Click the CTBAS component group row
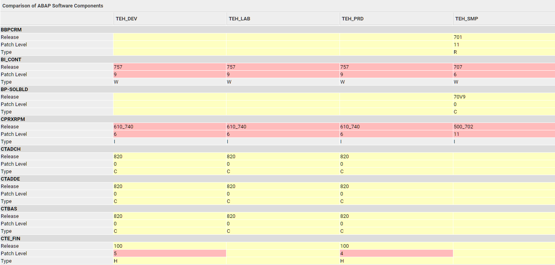The image size is (555, 265). tap(9, 209)
